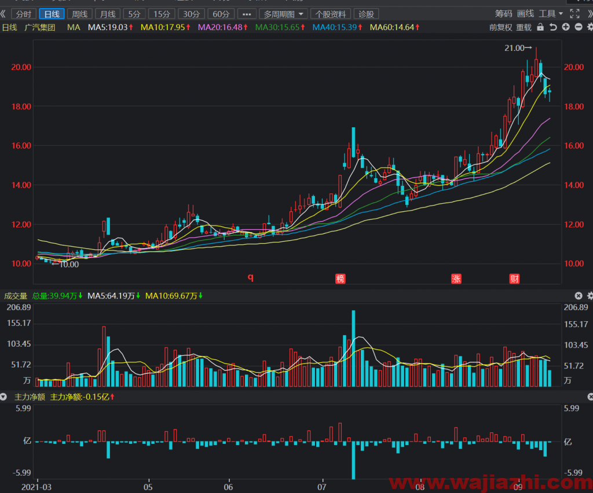The image size is (593, 493).
Task: Click the MA5:19.03 legend value
Action: tap(111, 27)
